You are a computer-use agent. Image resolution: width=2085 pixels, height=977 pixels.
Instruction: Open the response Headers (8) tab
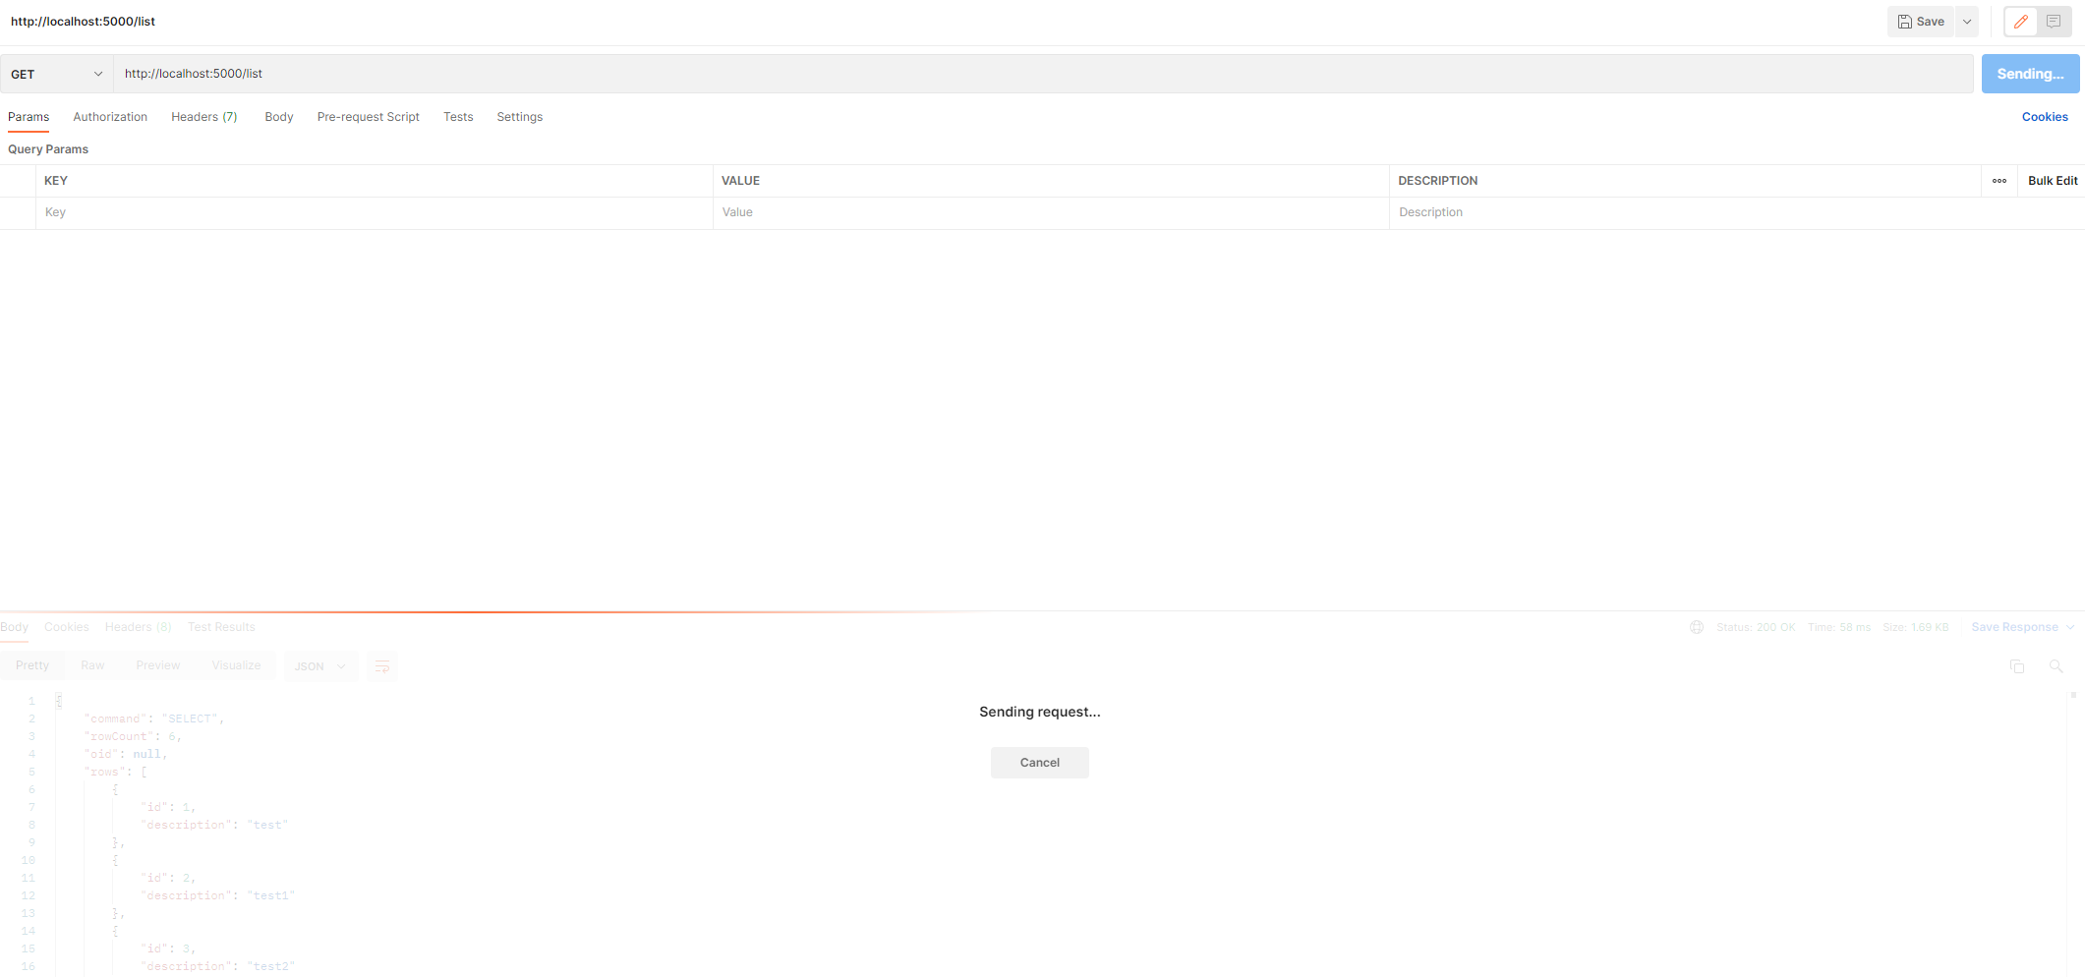(139, 627)
